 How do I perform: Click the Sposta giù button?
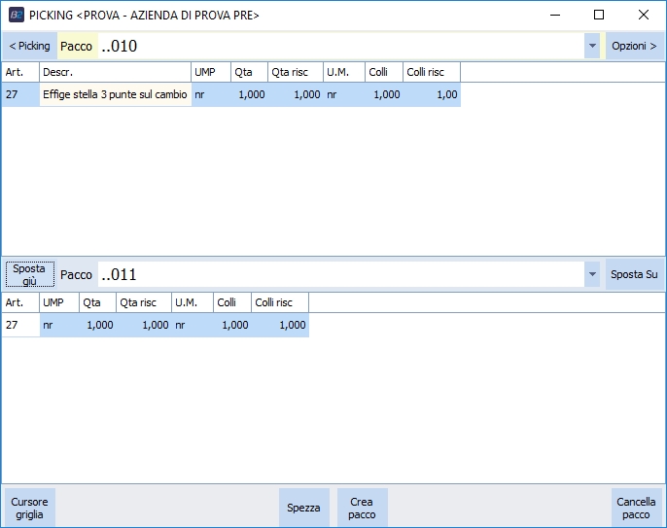[30, 274]
